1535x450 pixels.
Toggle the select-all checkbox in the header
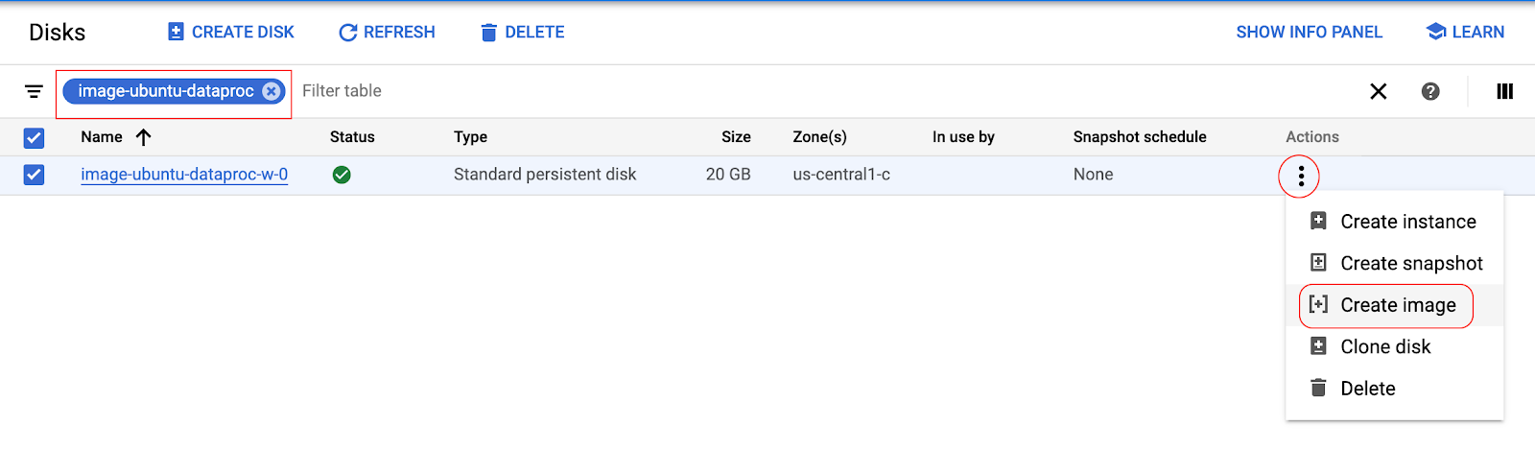(x=34, y=137)
